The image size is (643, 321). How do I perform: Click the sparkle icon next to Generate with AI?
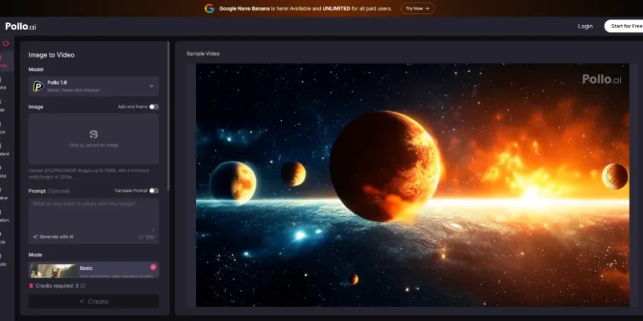(36, 237)
